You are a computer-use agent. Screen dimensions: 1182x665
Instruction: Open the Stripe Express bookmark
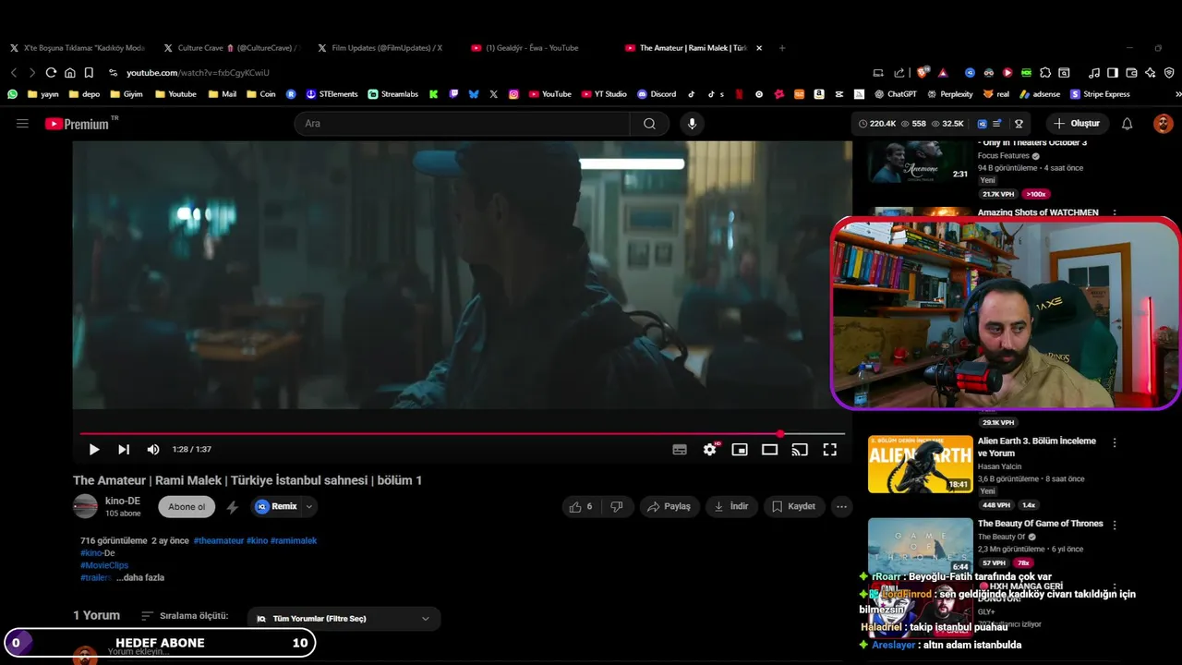pyautogui.click(x=1100, y=94)
